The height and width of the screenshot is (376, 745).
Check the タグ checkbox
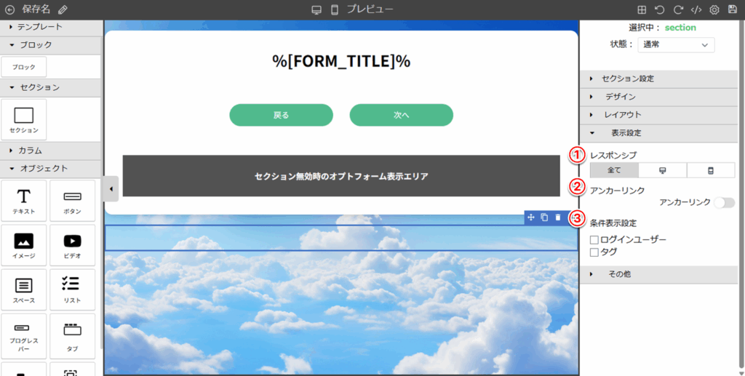[594, 252]
